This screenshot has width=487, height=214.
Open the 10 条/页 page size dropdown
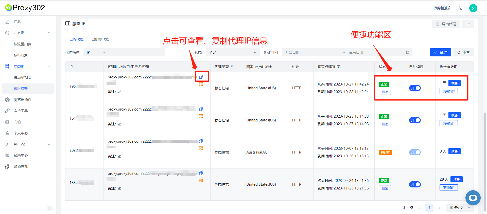click(x=460, y=208)
